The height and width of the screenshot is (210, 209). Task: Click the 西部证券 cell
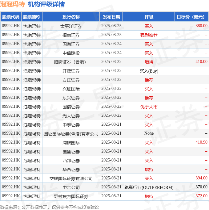[x=71, y=161]
